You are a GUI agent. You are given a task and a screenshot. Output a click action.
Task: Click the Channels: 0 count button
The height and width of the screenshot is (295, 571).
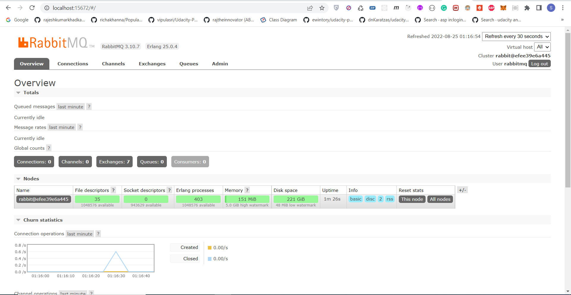pos(75,162)
